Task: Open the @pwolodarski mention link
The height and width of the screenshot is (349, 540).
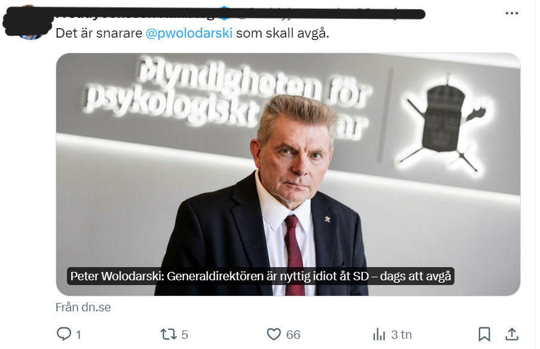Action: click(189, 33)
